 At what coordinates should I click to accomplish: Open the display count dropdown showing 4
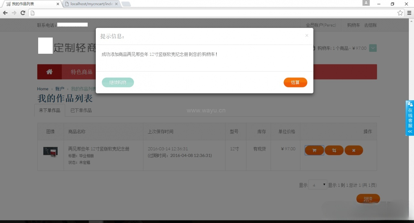[x=317, y=184]
